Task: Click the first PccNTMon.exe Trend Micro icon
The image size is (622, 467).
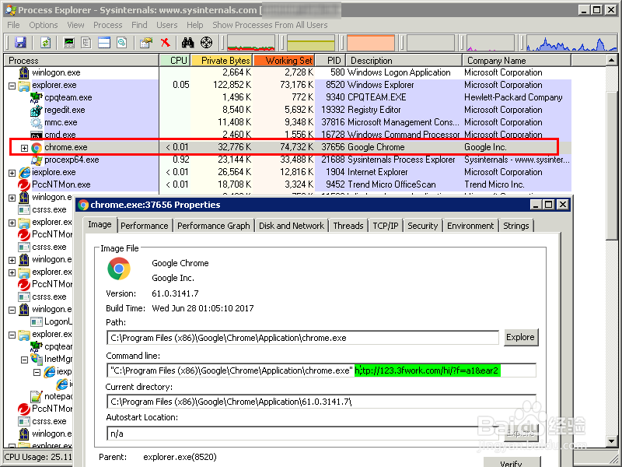Action: (24, 184)
